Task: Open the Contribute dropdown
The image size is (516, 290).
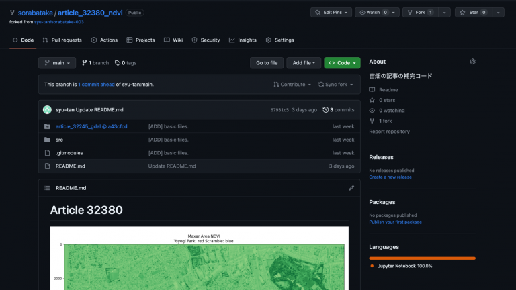Action: [292, 84]
